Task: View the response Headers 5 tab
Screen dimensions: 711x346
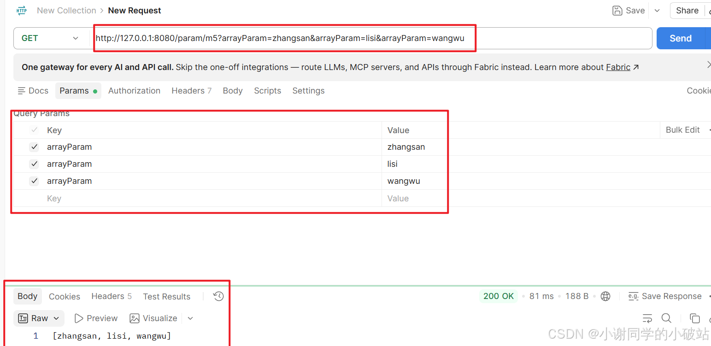Action: [112, 296]
